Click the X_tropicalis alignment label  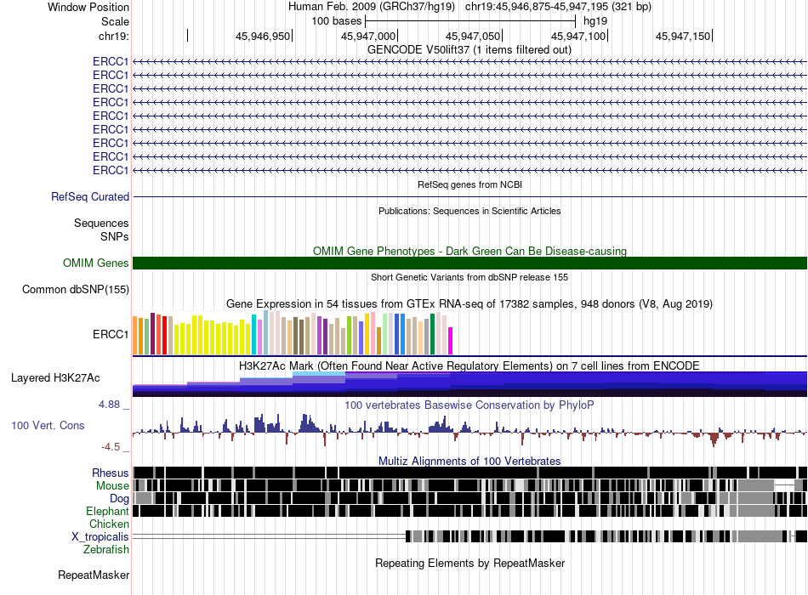[x=100, y=537]
